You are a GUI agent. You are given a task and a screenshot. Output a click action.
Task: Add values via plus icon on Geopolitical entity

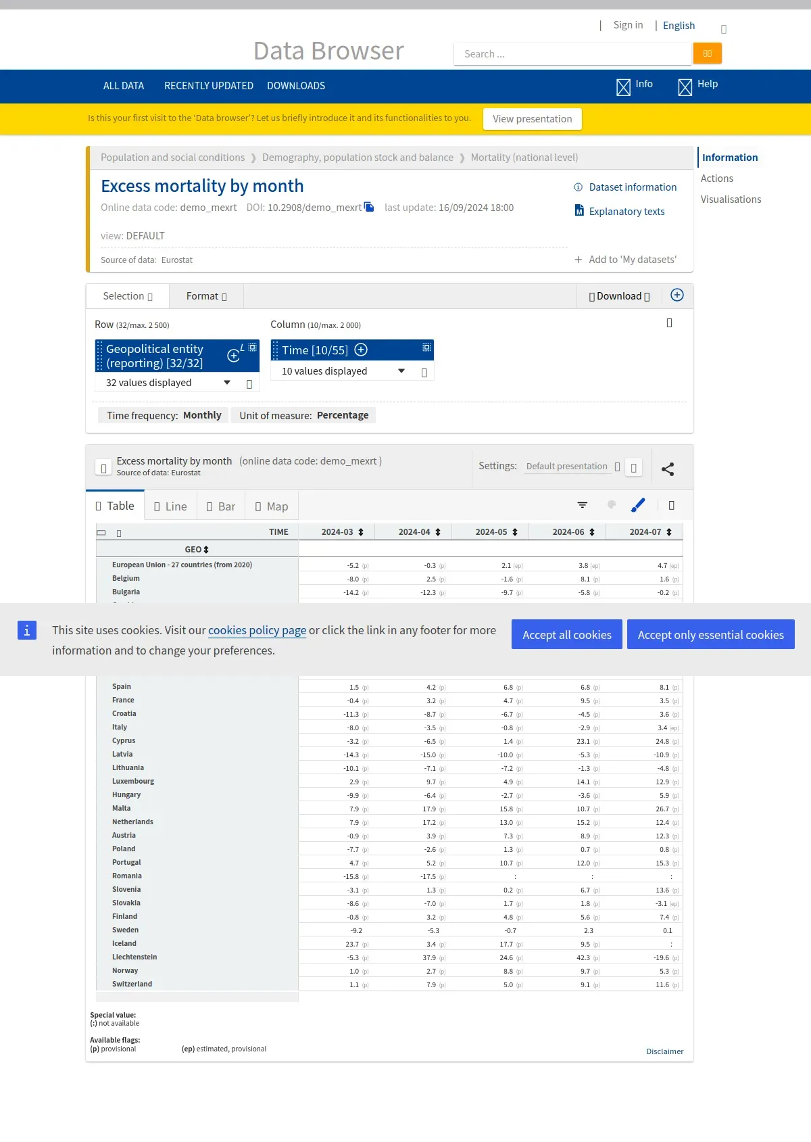pyautogui.click(x=234, y=356)
